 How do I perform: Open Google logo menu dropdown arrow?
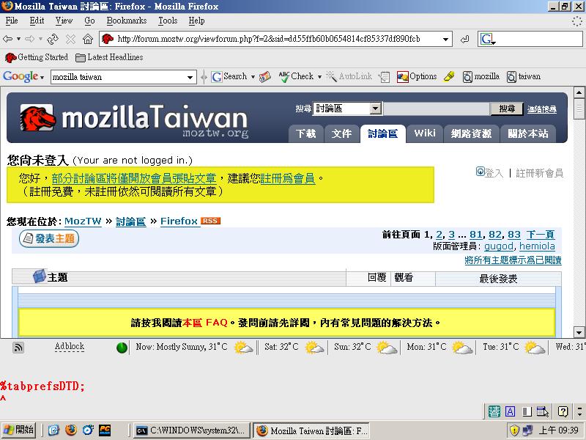pyautogui.click(x=42, y=77)
